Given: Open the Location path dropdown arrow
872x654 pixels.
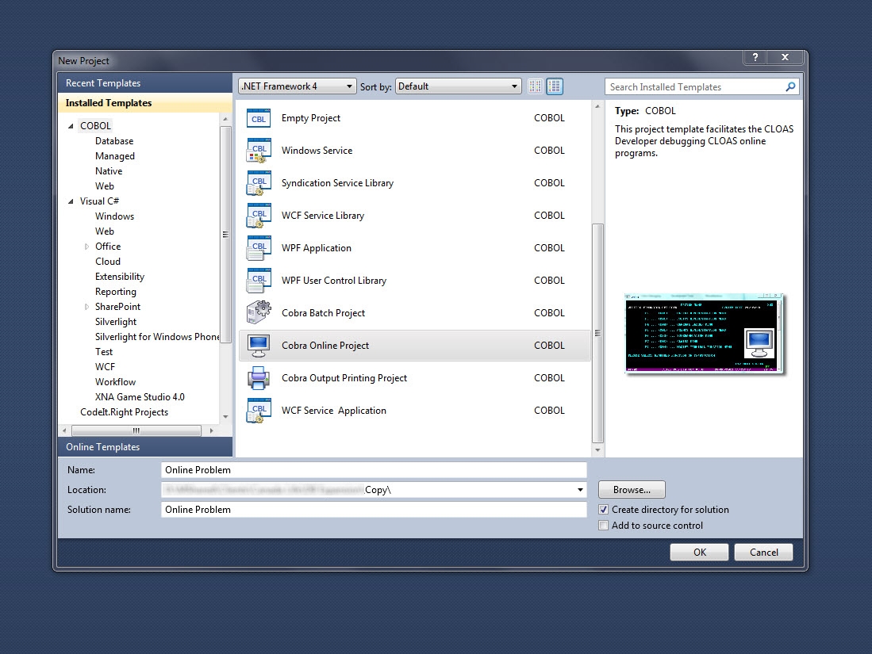Looking at the screenshot, I should (x=580, y=490).
